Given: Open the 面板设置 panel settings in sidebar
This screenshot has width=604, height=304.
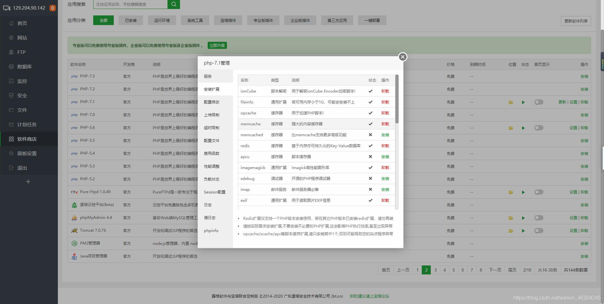Looking at the screenshot, I should coord(27,153).
